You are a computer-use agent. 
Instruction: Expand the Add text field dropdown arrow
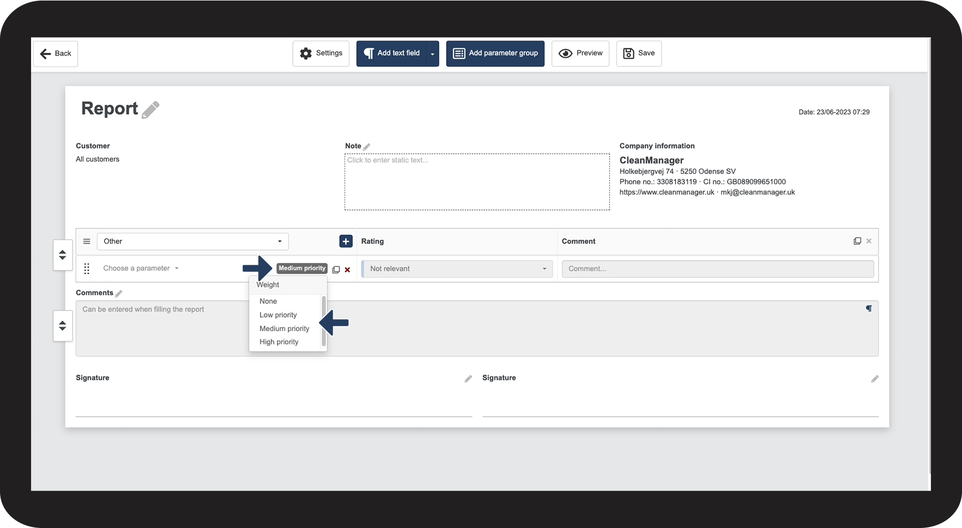click(433, 53)
